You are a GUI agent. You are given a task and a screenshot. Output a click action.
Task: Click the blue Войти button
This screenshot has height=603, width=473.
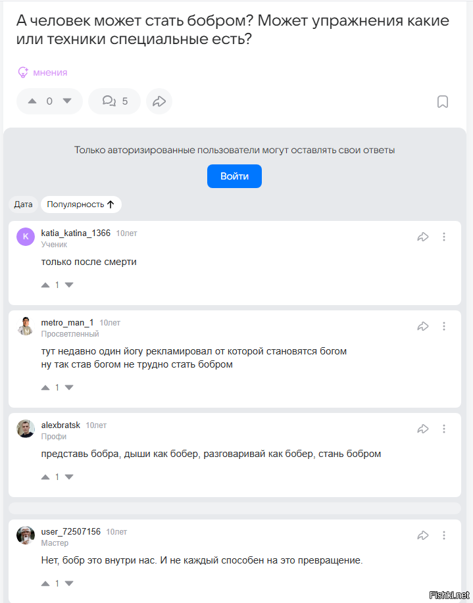pos(234,176)
